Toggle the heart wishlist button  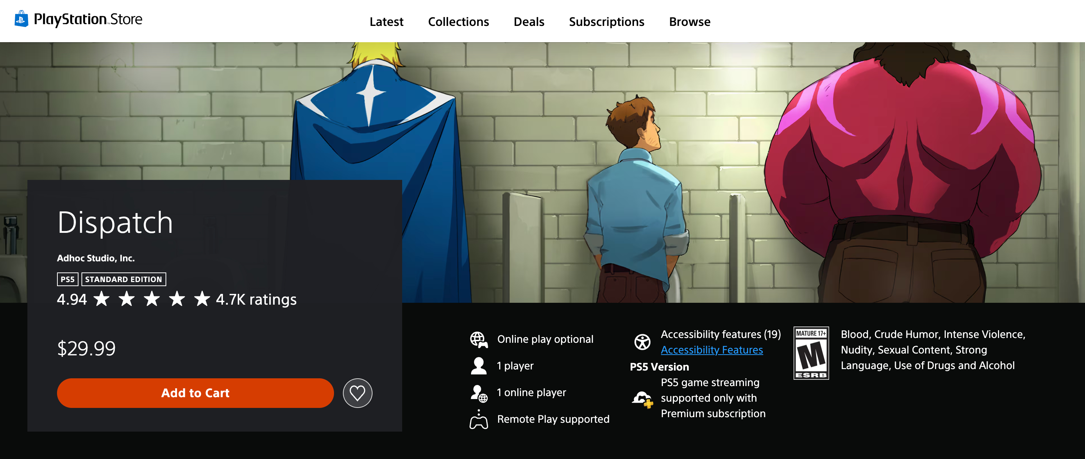point(357,393)
